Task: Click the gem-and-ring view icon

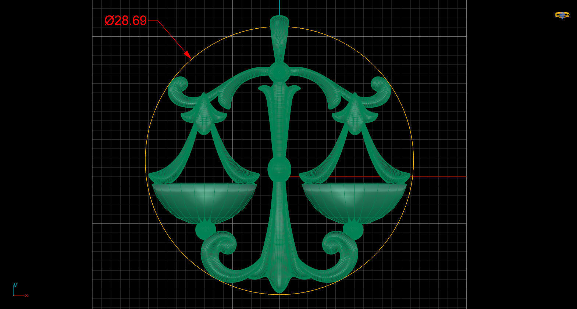Action: pos(562,15)
